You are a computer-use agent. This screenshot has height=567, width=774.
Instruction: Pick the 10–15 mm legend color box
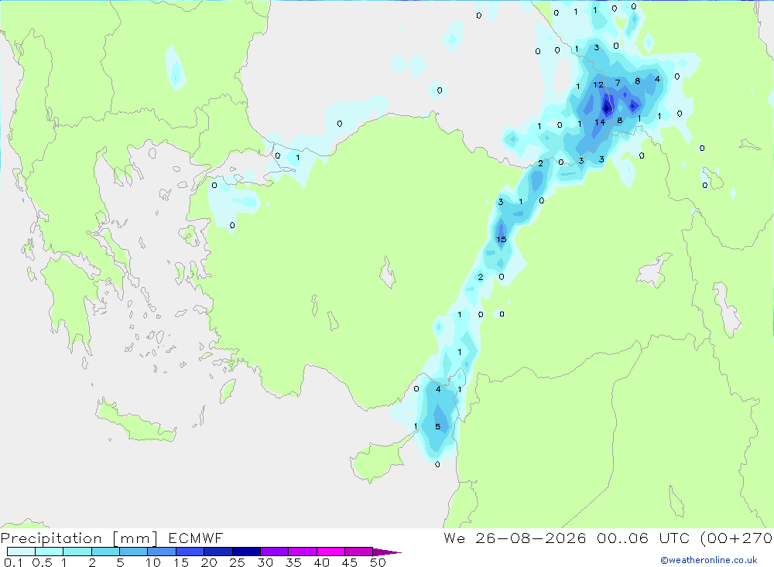(162, 552)
